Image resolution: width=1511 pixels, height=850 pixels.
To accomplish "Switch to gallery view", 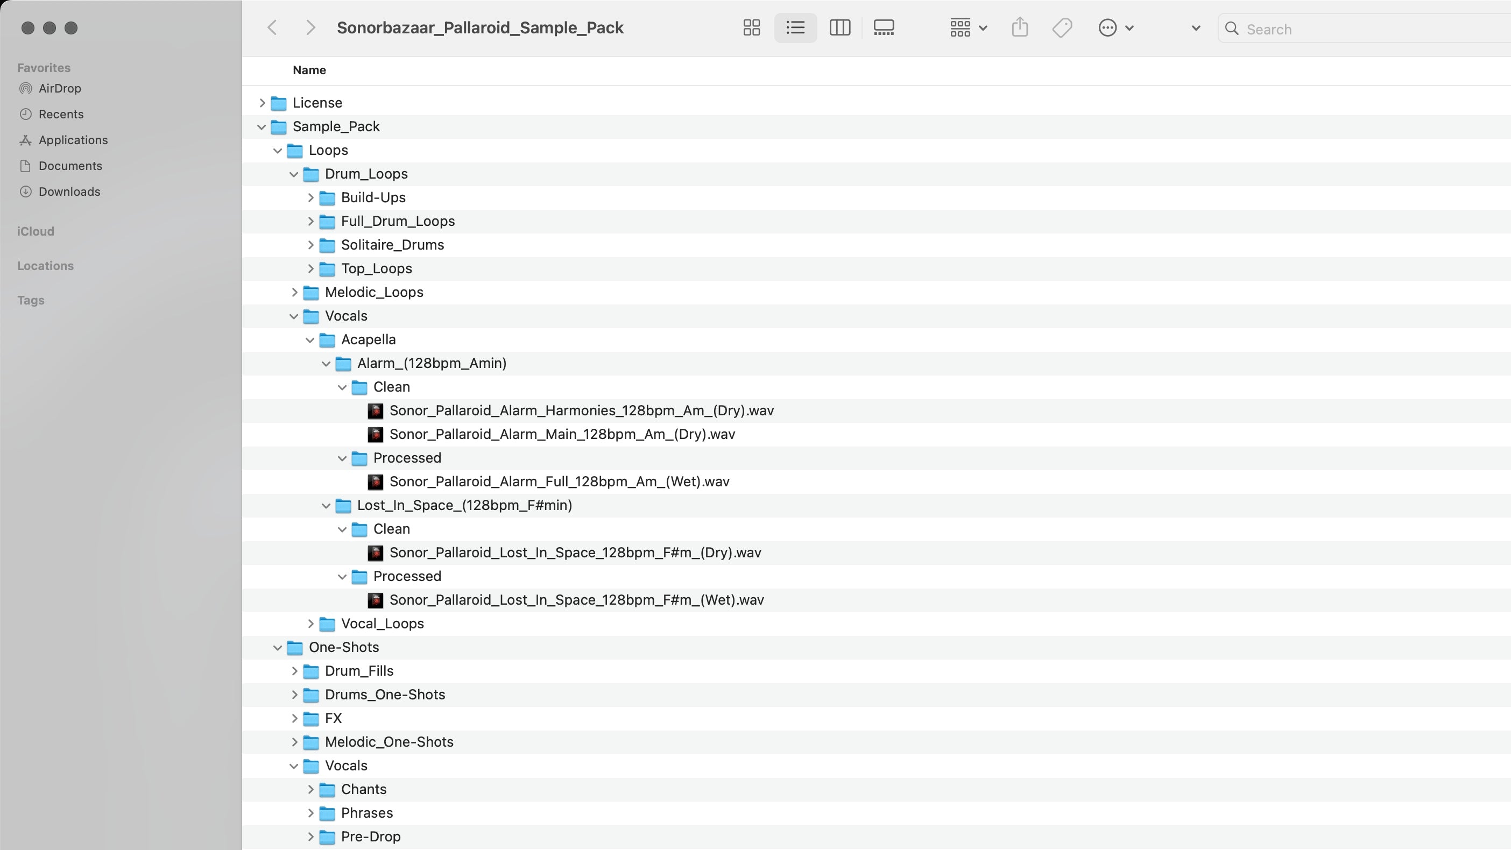I will tap(884, 27).
